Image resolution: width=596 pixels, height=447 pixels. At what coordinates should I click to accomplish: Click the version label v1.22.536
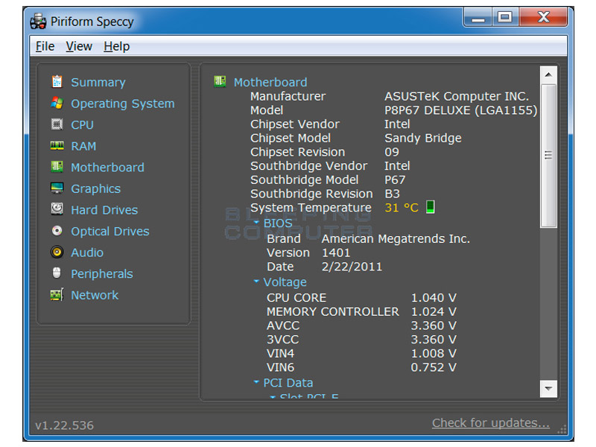click(x=64, y=425)
